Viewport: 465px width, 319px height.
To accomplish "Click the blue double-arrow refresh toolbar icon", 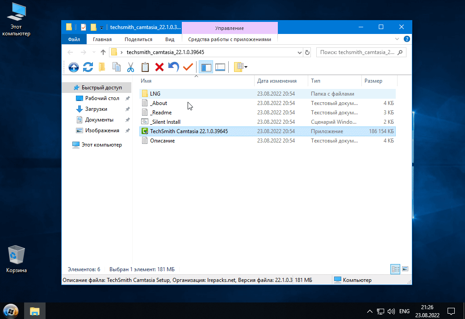I will point(88,67).
